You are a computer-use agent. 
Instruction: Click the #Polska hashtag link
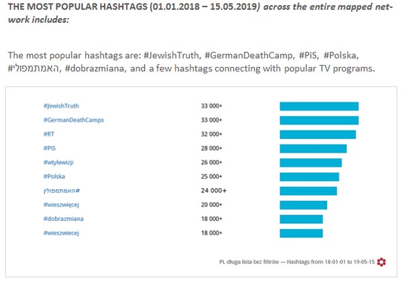54,177
